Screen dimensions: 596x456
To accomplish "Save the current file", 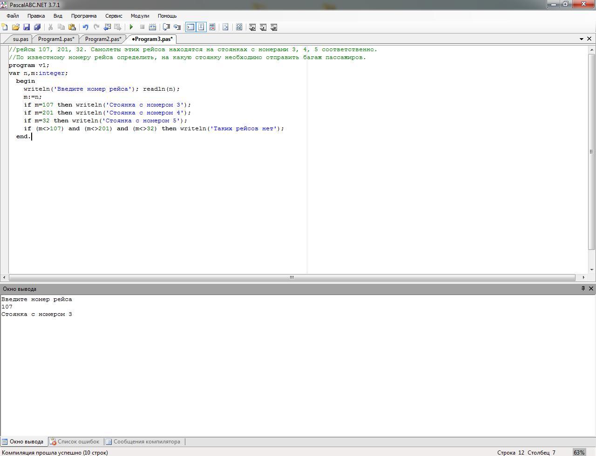I will 27,27.
